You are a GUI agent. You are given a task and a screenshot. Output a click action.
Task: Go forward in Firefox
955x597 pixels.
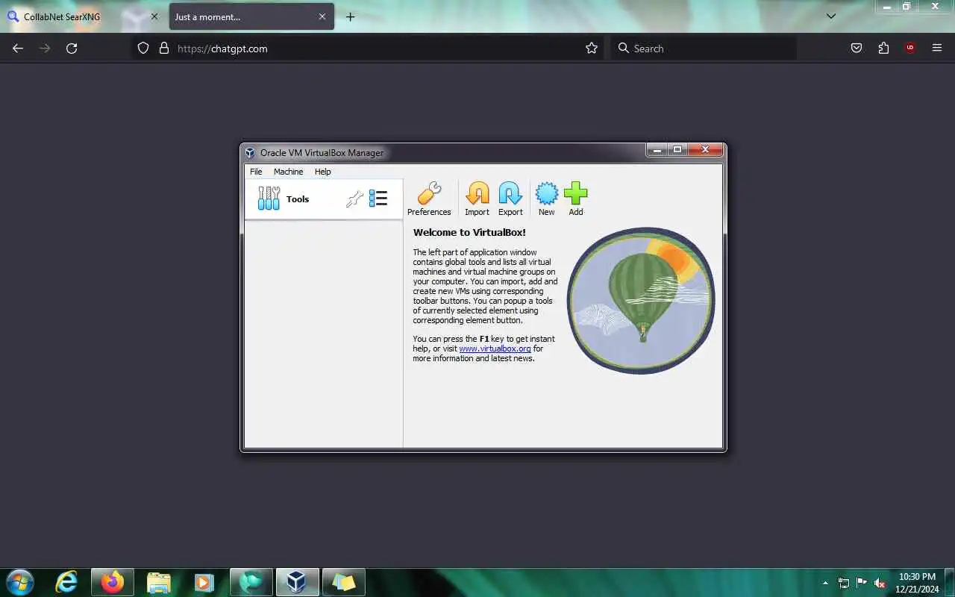(x=45, y=48)
